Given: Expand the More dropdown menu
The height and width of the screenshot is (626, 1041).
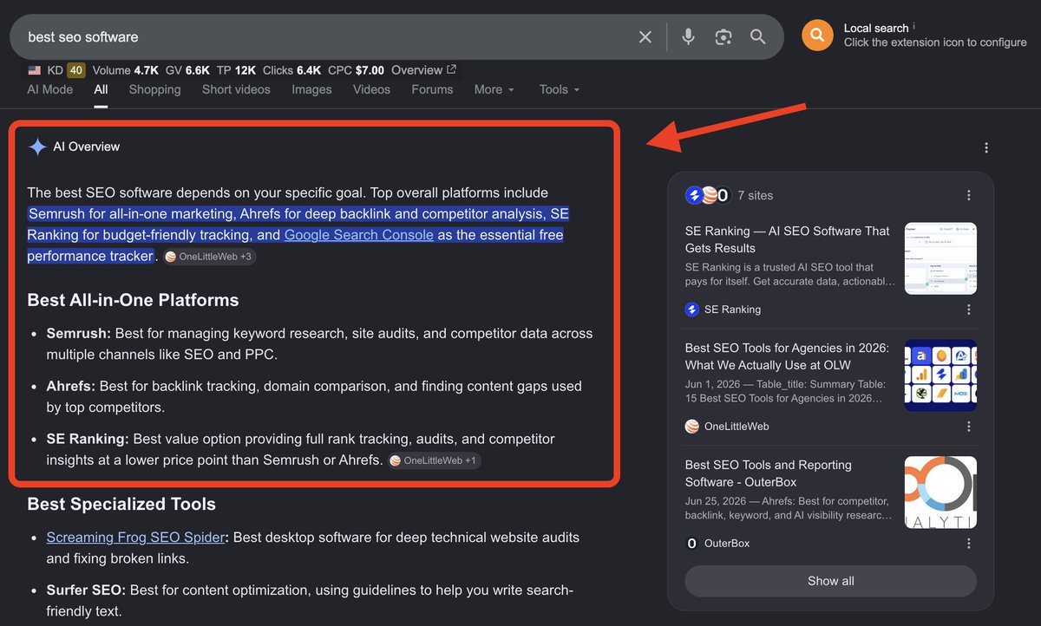Looking at the screenshot, I should coord(494,89).
